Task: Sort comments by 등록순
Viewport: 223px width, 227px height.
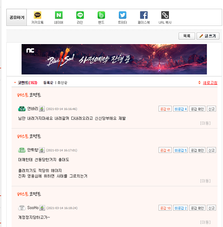Action: pyautogui.click(x=48, y=83)
